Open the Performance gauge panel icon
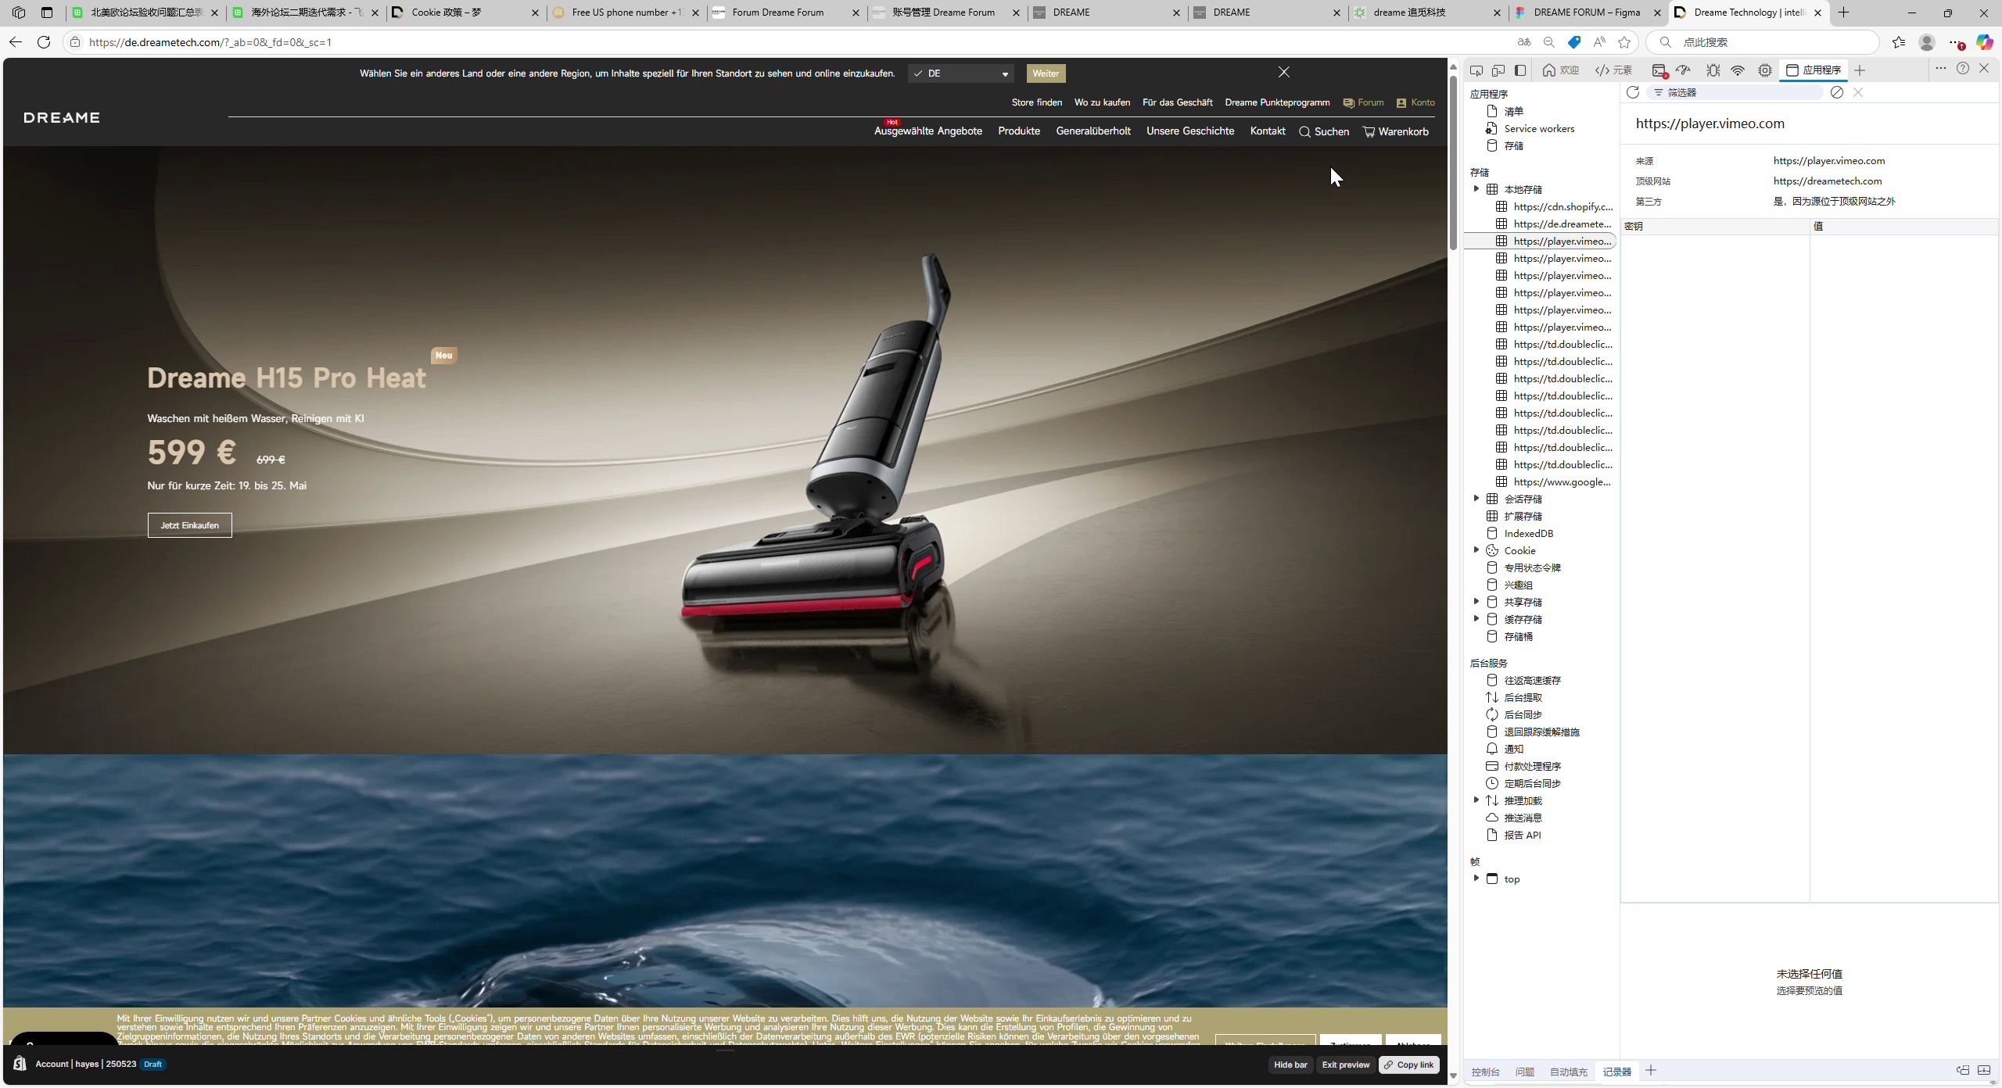2002x1088 pixels. (1684, 70)
